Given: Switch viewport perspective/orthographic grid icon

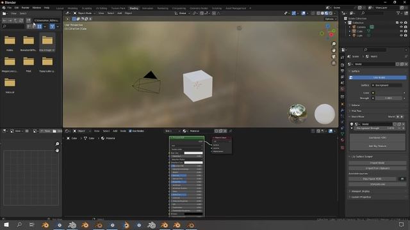Looking at the screenshot, I should [334, 63].
